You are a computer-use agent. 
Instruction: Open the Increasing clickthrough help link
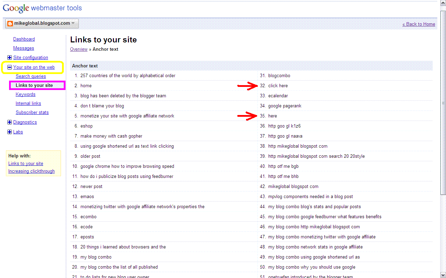31,171
